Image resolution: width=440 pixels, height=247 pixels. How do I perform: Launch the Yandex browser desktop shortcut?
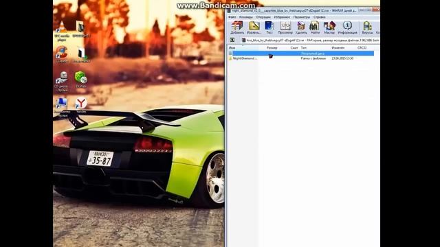[81, 105]
